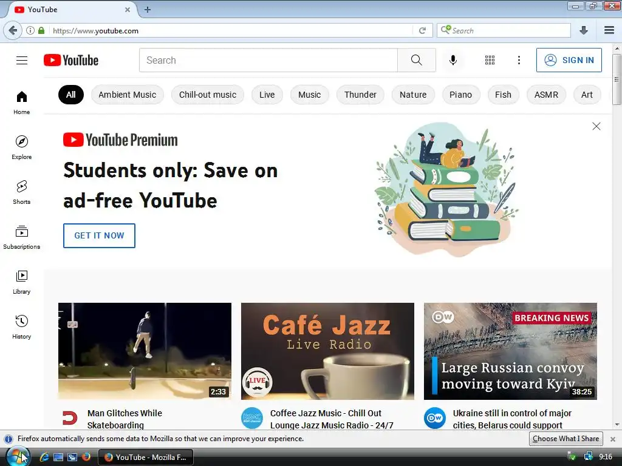Open History in the sidebar
The height and width of the screenshot is (466, 622).
pos(22,327)
